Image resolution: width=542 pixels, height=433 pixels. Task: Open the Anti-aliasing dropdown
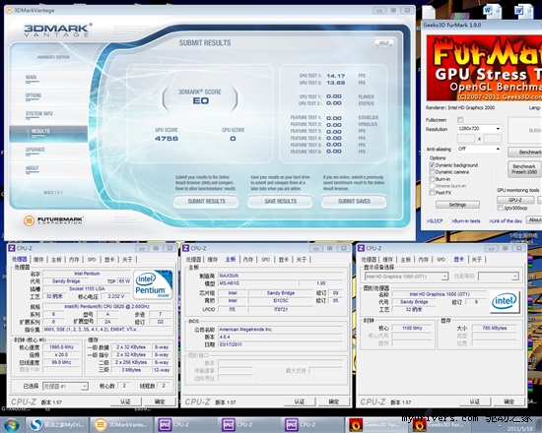tap(479, 149)
